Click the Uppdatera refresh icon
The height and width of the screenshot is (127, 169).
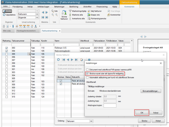click(4, 15)
